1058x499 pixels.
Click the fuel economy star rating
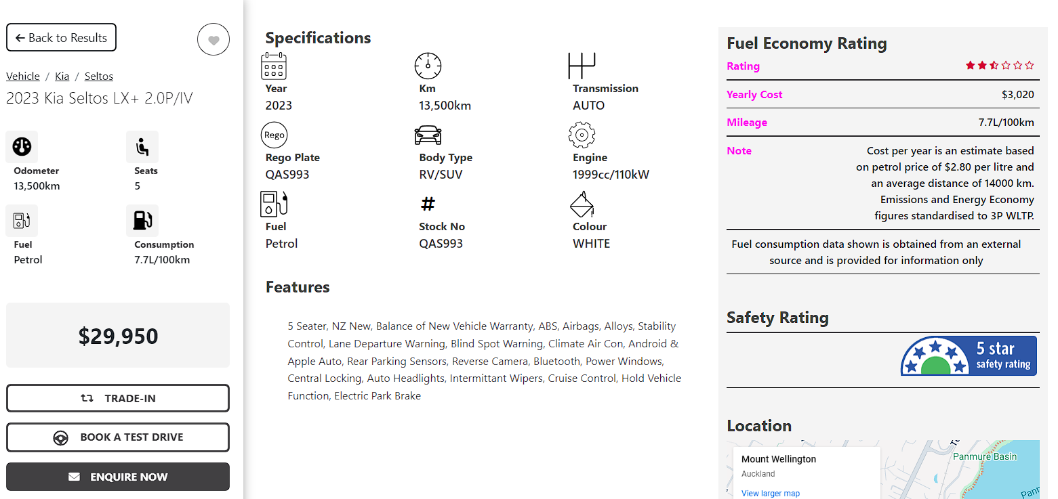point(1000,66)
